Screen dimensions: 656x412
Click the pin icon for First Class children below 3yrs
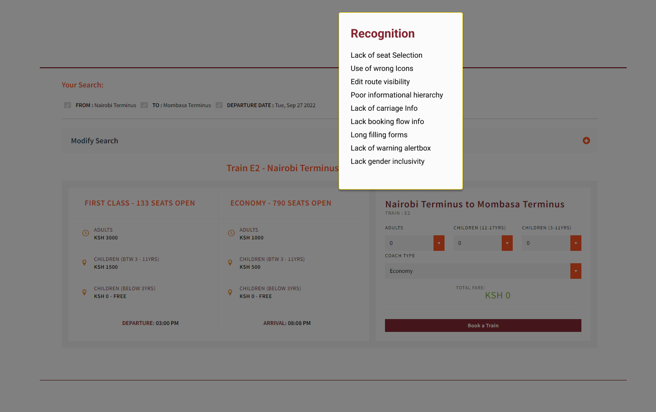[84, 292]
